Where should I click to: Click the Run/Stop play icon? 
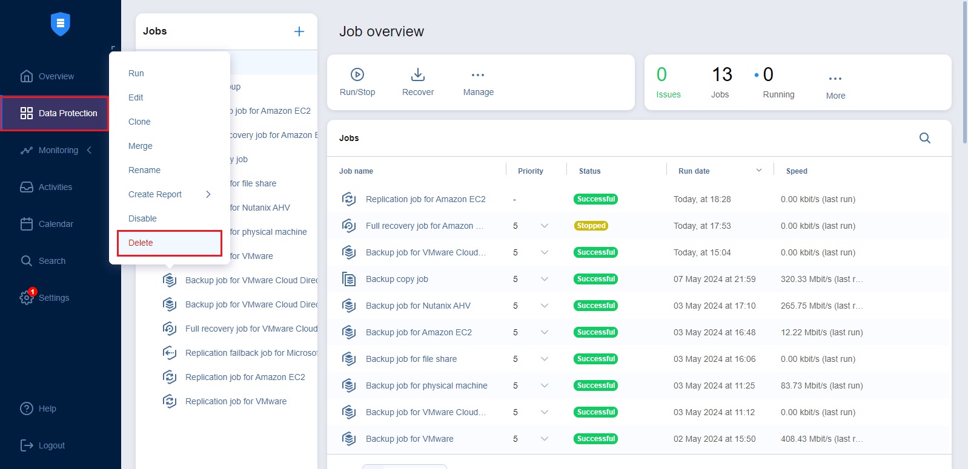pyautogui.click(x=357, y=74)
